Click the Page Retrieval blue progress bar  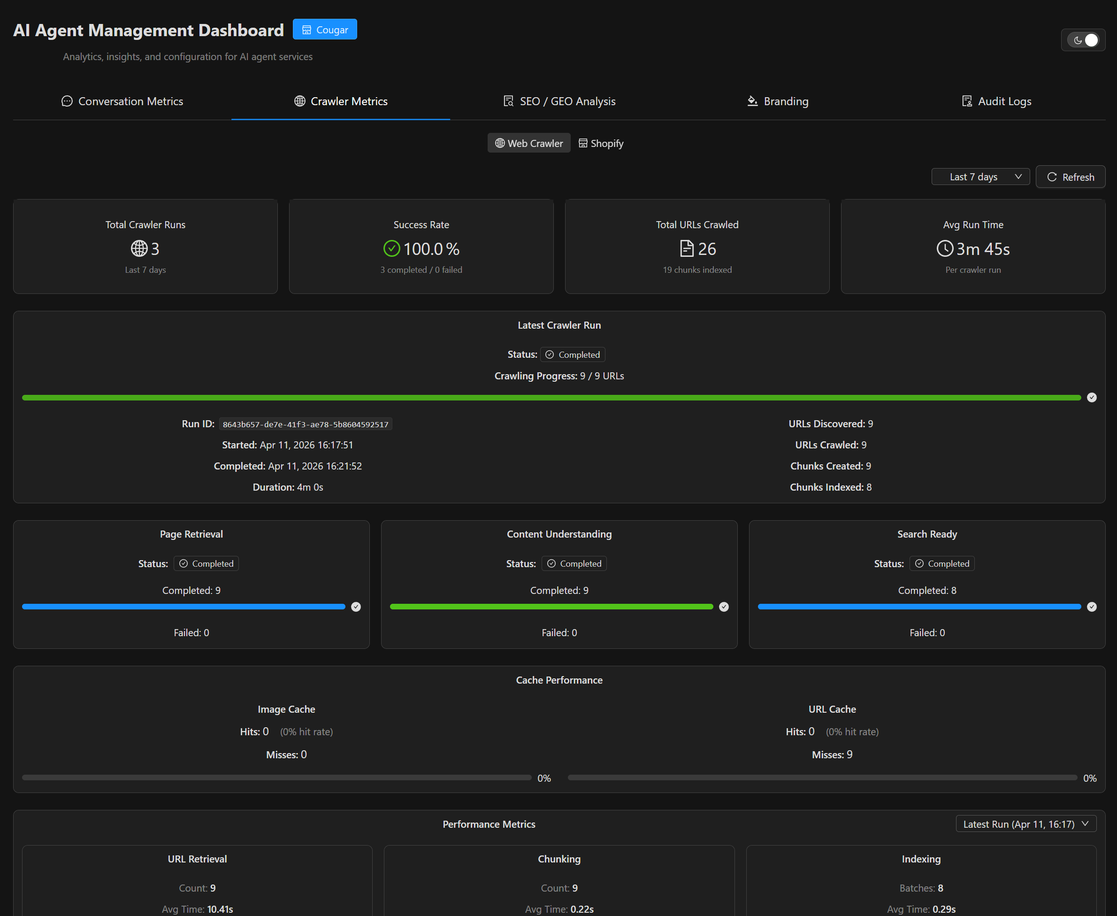[184, 607]
